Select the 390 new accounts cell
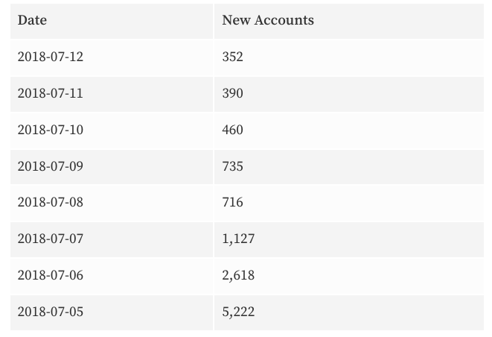Screen dimensions: 492x337 [232, 93]
